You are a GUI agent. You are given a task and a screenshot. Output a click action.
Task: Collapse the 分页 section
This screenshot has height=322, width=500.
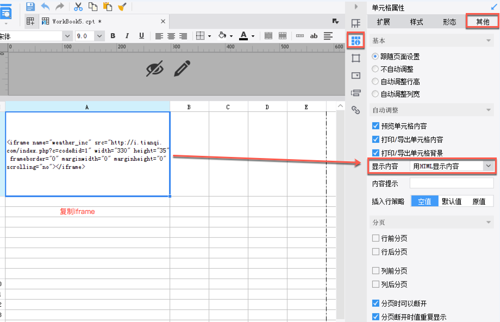coord(488,222)
